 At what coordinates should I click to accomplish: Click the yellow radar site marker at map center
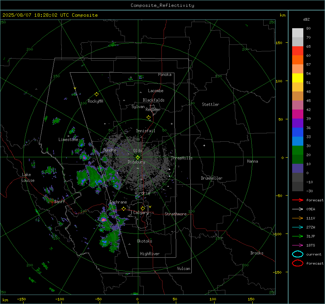tap(138, 158)
